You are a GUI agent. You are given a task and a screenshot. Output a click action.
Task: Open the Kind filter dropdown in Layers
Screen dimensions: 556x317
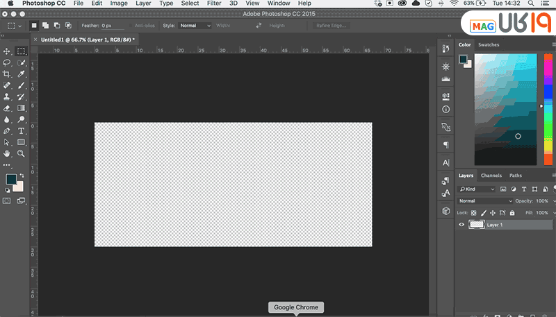pyautogui.click(x=480, y=189)
